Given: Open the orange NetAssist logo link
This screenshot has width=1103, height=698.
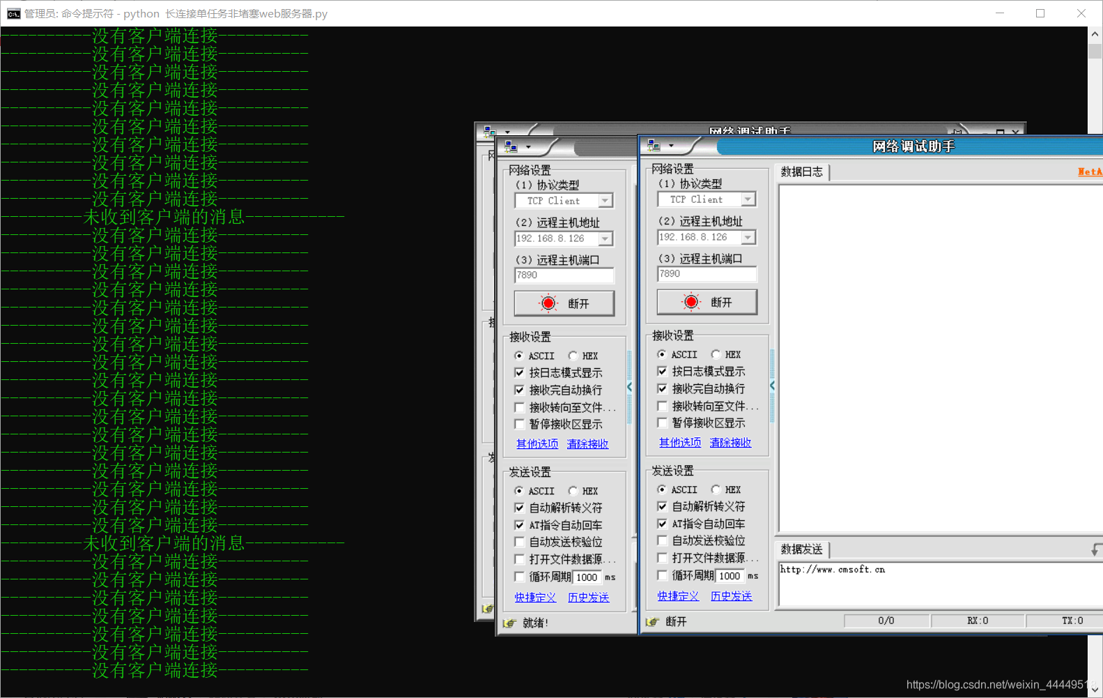Looking at the screenshot, I should (1090, 172).
